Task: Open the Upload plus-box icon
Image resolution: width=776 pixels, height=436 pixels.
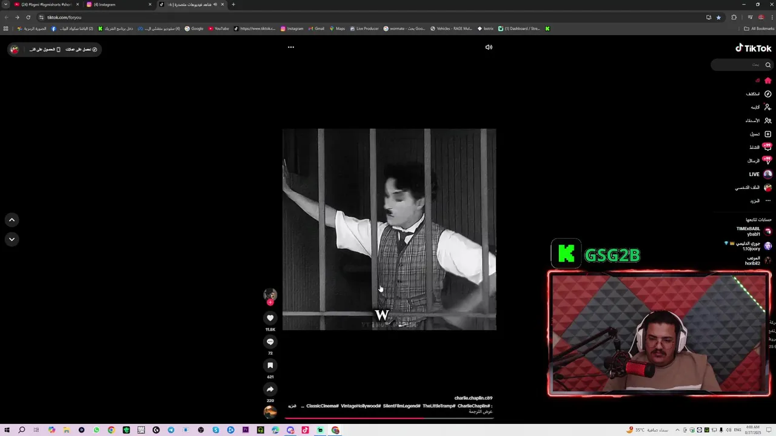Action: click(x=768, y=134)
